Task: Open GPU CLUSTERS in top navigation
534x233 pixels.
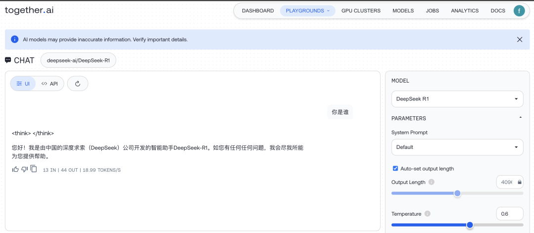Action: click(x=361, y=10)
